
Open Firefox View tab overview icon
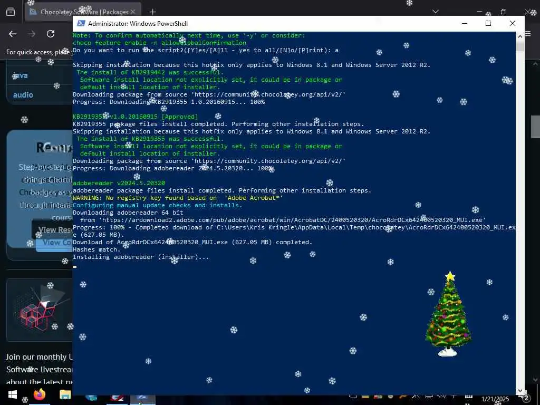tap(11, 12)
